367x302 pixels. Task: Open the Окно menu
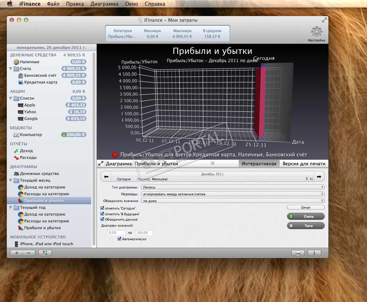click(x=132, y=4)
